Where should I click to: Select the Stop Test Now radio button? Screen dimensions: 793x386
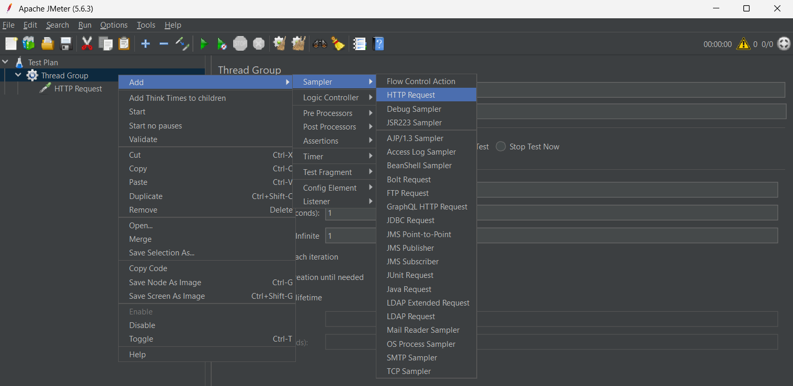501,147
